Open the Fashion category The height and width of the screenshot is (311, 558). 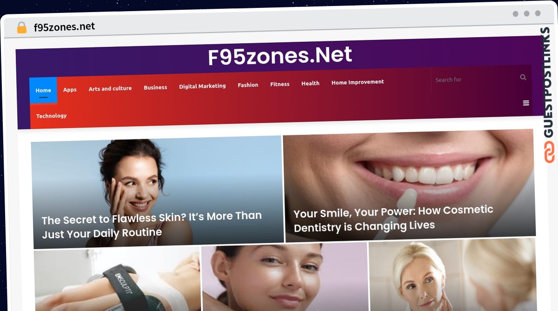coord(248,85)
